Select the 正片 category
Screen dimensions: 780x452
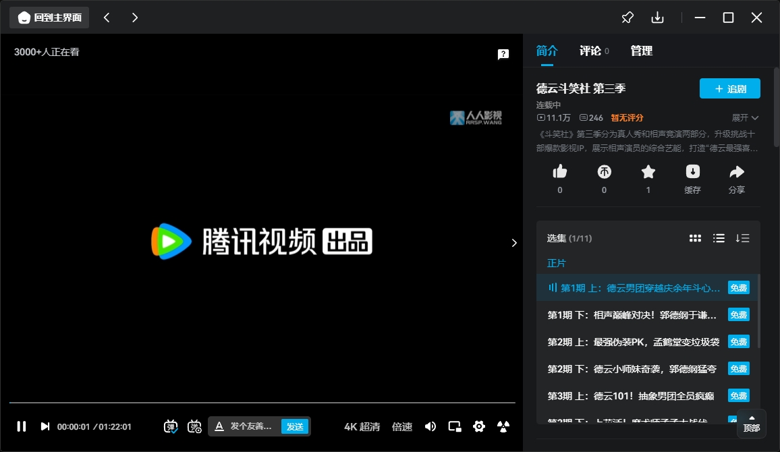556,263
